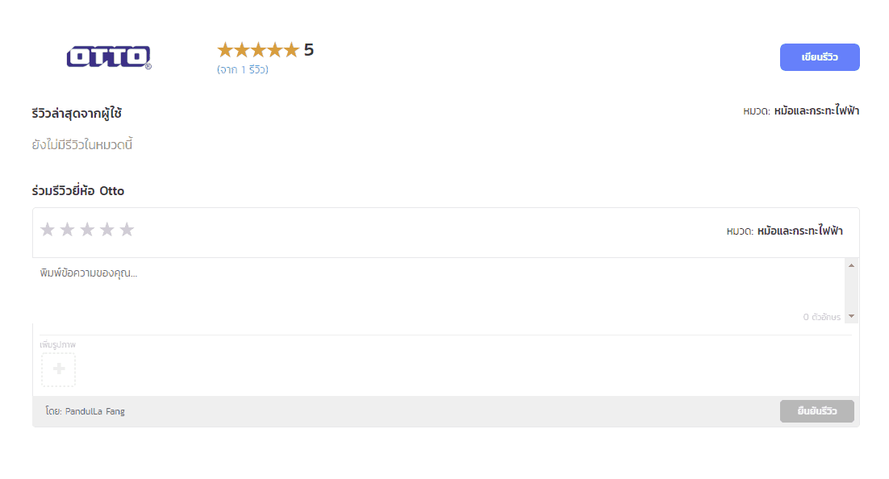Select the fourth rating star in review form
Screen dimensions: 889x479
click(107, 230)
